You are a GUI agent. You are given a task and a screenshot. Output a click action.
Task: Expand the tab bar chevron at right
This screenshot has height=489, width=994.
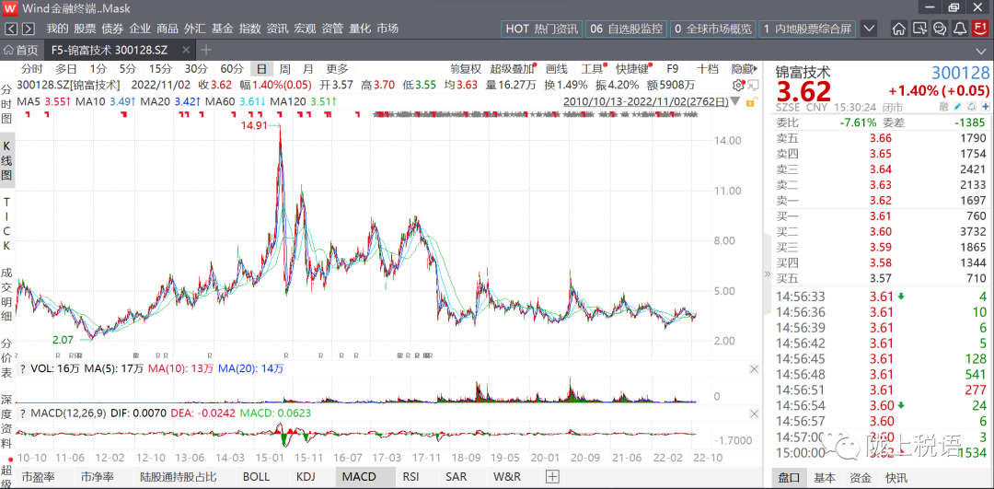982,50
